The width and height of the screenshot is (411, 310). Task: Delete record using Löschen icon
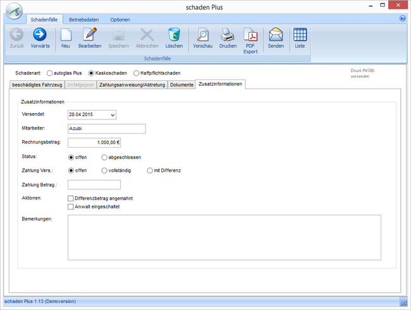coord(174,35)
